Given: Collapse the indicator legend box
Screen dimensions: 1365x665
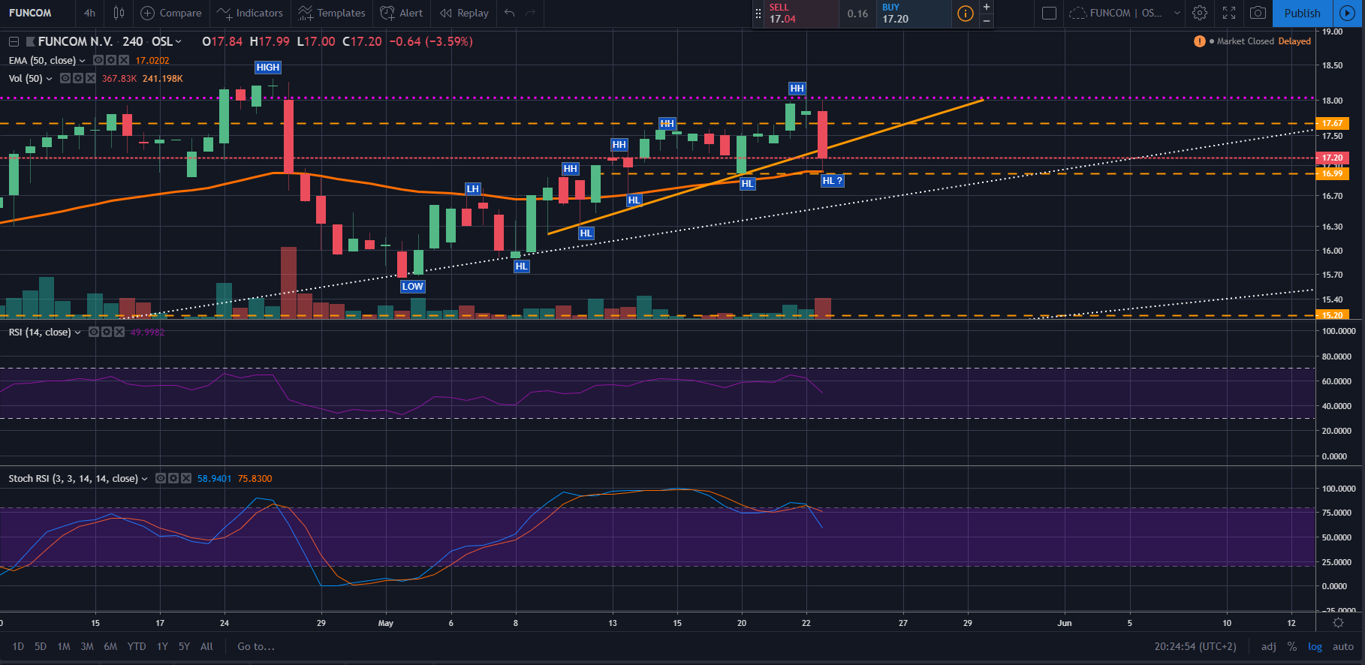Looking at the screenshot, I should 14,41.
